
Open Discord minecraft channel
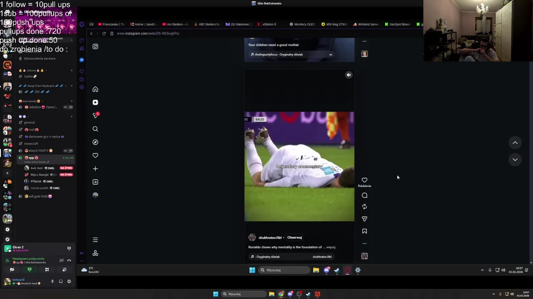pyautogui.click(x=46, y=144)
